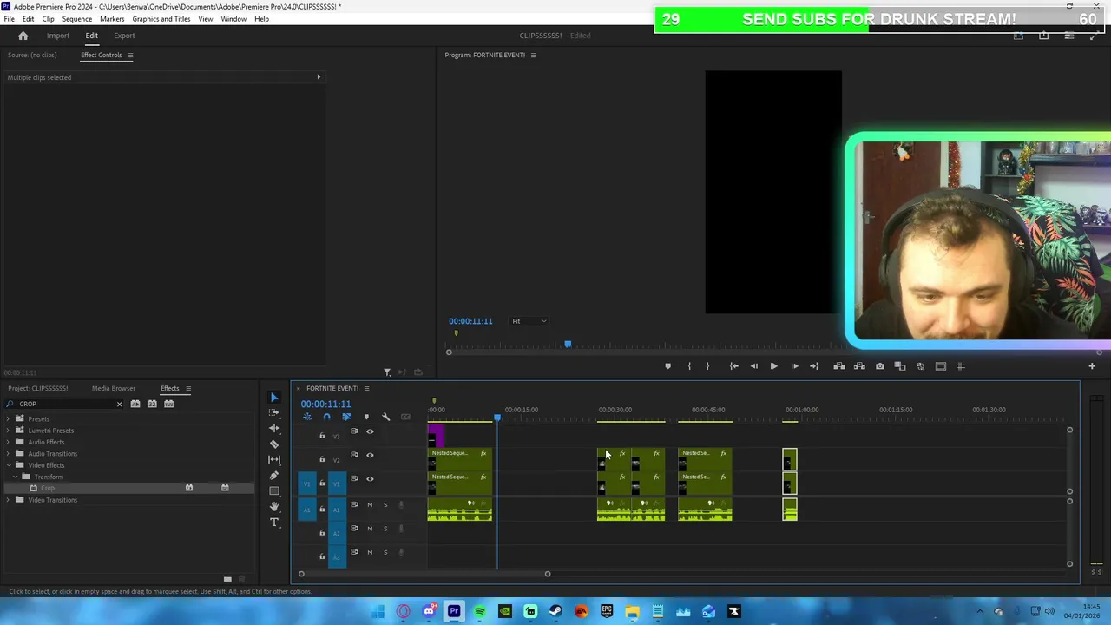Viewport: 1111px width, 625px height.
Task: Add marker in Program monitor
Action: pos(667,366)
